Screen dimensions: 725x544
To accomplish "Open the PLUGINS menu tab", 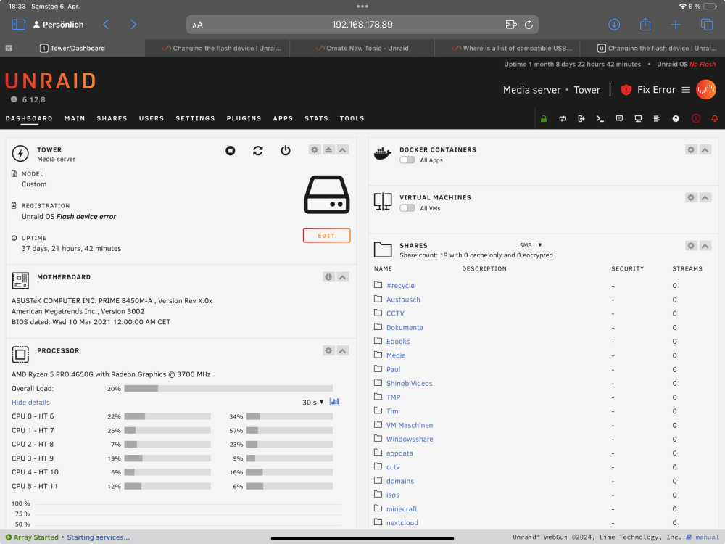I will pos(244,118).
